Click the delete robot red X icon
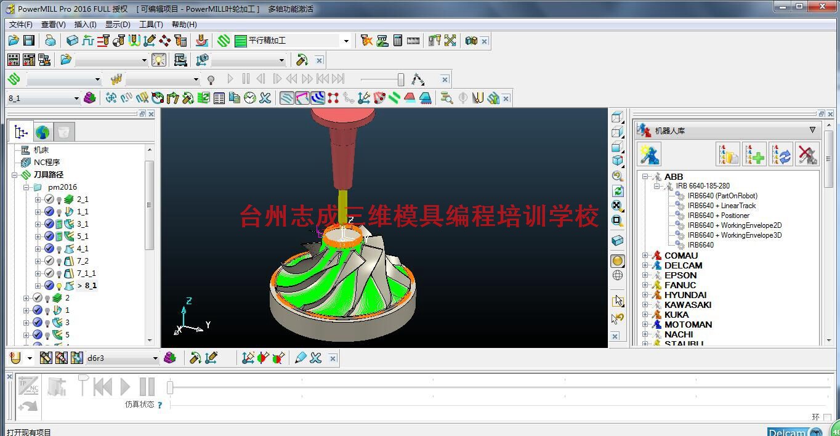 807,154
